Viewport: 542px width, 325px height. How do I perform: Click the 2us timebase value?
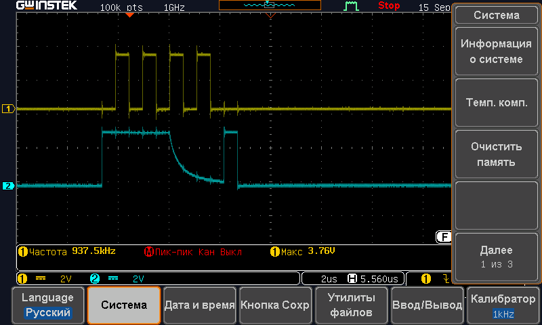329,279
